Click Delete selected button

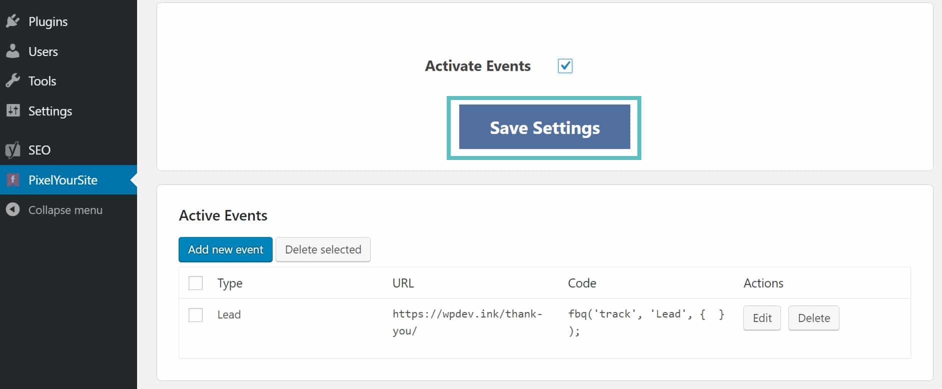(x=323, y=249)
